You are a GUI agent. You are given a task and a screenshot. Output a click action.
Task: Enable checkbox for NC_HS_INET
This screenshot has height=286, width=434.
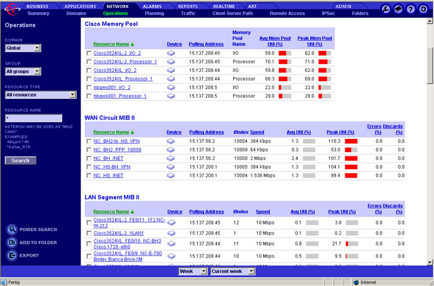pyautogui.click(x=89, y=176)
